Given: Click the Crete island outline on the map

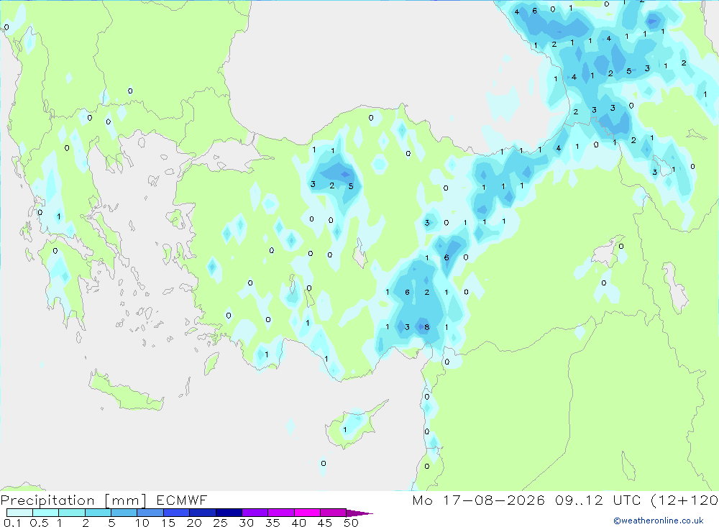Looking at the screenshot, I should pyautogui.click(x=126, y=391).
